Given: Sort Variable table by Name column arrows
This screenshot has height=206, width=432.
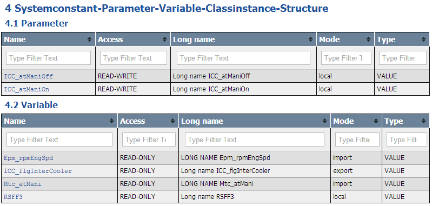Looking at the screenshot, I should pos(111,121).
